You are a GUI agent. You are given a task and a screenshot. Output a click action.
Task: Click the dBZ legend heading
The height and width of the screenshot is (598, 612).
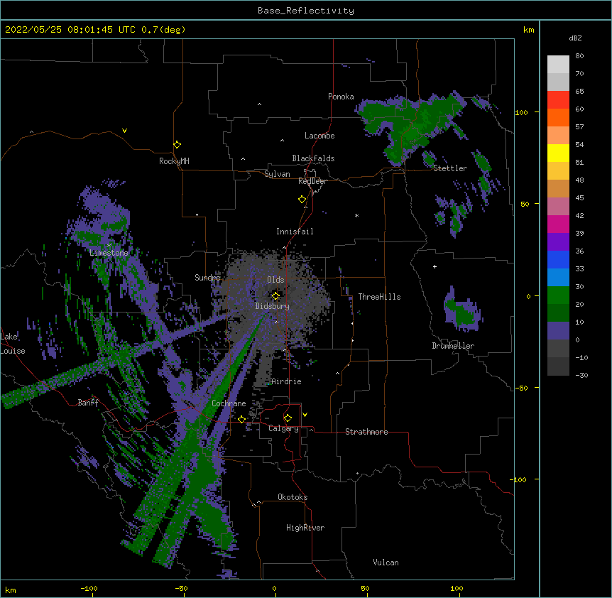click(575, 38)
